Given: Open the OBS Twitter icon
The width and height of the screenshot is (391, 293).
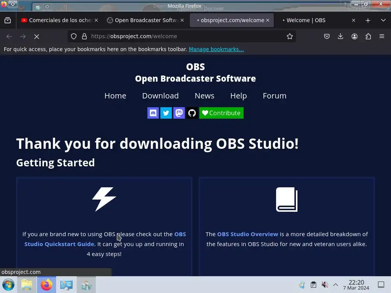Looking at the screenshot, I should (166, 113).
